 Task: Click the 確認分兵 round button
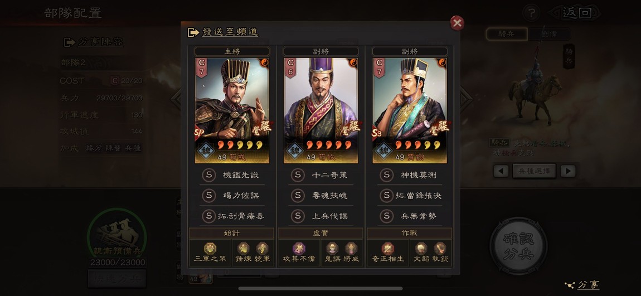[x=519, y=245]
